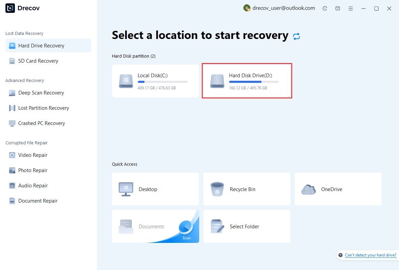Screen dimensions: 399x270
Task: Open the hamburger menu
Action: pos(351,8)
